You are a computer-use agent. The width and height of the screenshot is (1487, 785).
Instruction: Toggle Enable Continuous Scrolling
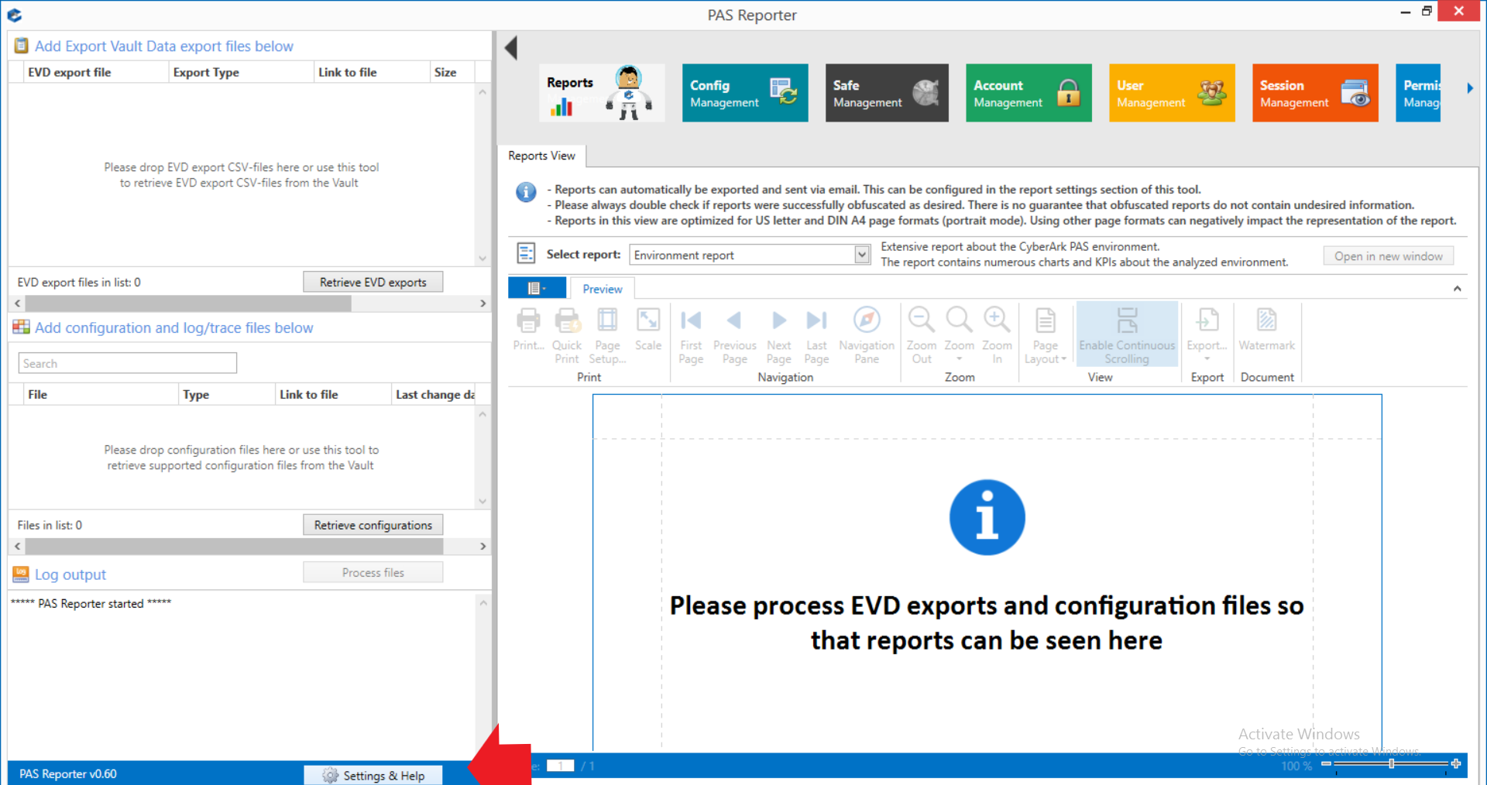(1127, 334)
